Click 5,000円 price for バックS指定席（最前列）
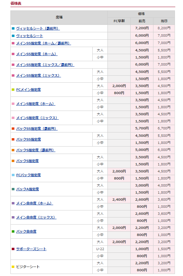Screen dimensions: 183x276 click(x=142, y=150)
